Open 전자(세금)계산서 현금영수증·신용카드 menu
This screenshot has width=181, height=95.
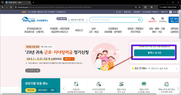coord(34,30)
